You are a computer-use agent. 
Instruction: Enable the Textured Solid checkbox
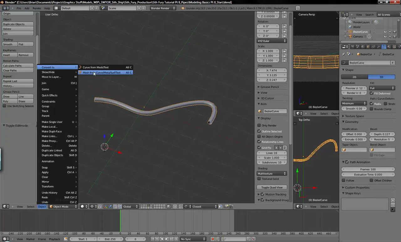259,179
